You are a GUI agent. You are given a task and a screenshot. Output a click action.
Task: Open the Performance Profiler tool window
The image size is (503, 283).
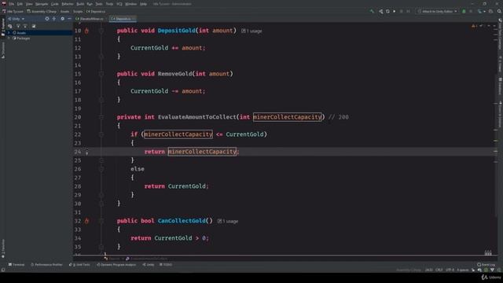[x=47, y=265]
